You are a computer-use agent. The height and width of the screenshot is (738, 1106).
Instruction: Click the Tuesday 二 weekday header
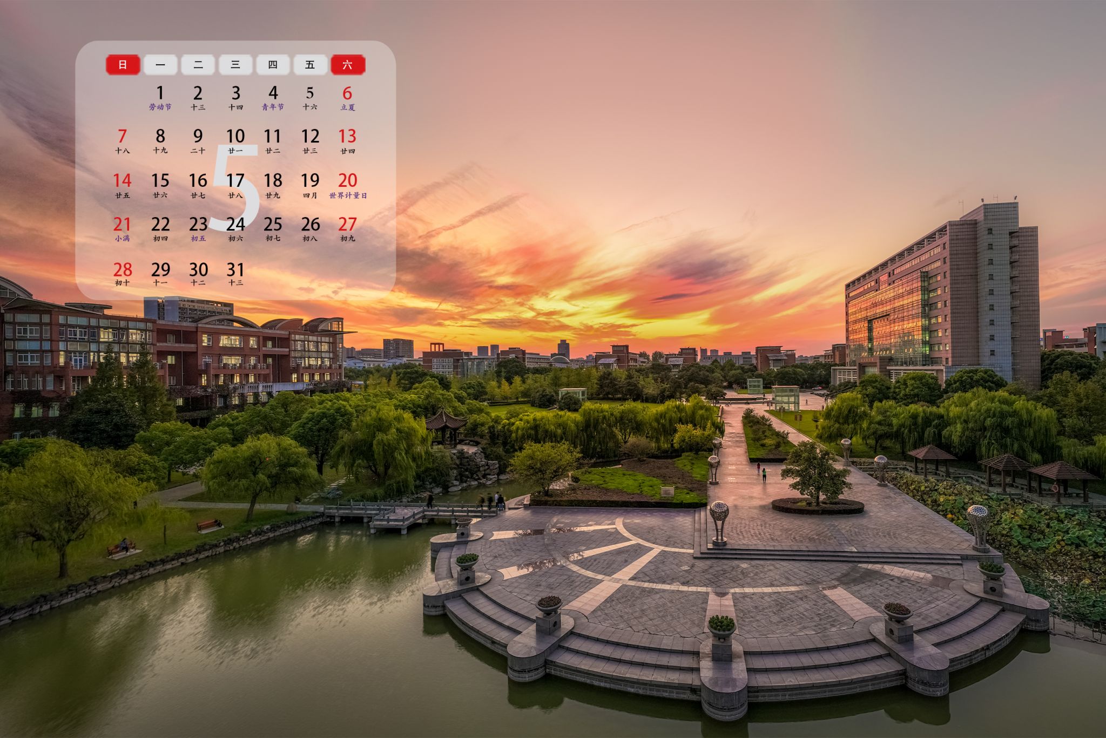click(198, 65)
